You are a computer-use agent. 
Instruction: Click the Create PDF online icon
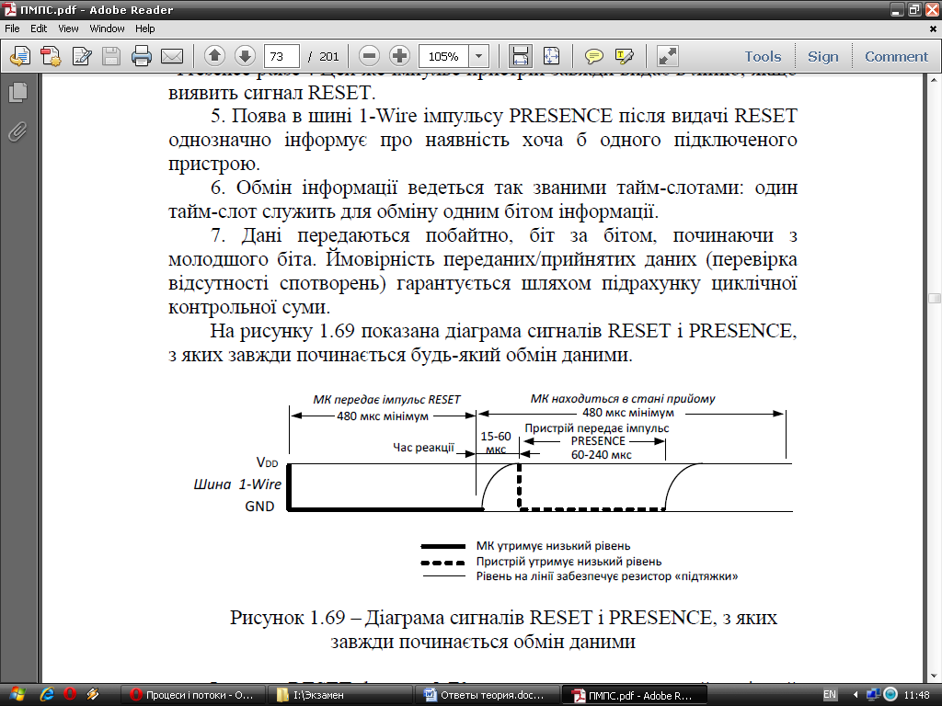pyautogui.click(x=20, y=56)
